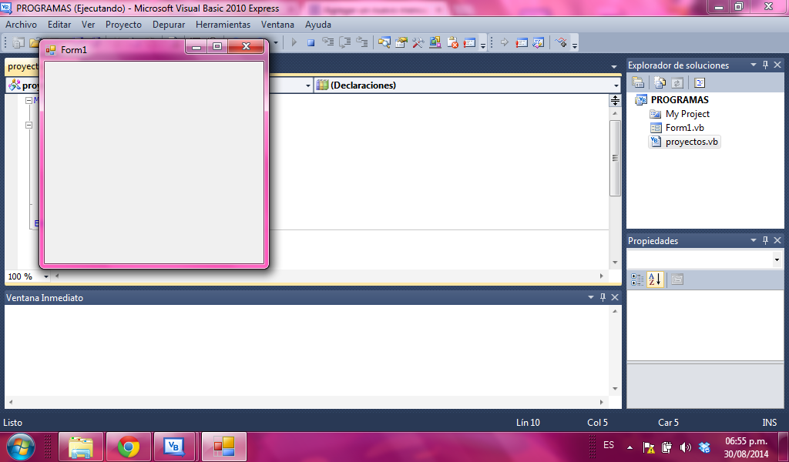Click the colored blocks object browser icon
Image resolution: width=789 pixels, height=462 pixels.
click(435, 42)
